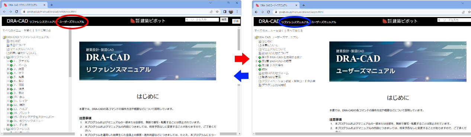Click the 建築ピボット logo in right window
The width and height of the screenshot is (471, 137).
click(x=400, y=21)
